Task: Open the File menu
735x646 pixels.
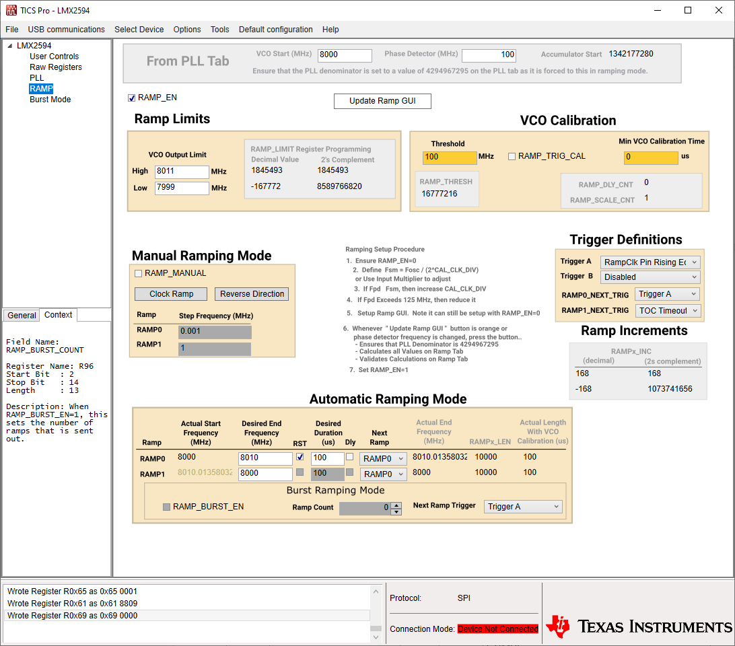Action: click(11, 30)
